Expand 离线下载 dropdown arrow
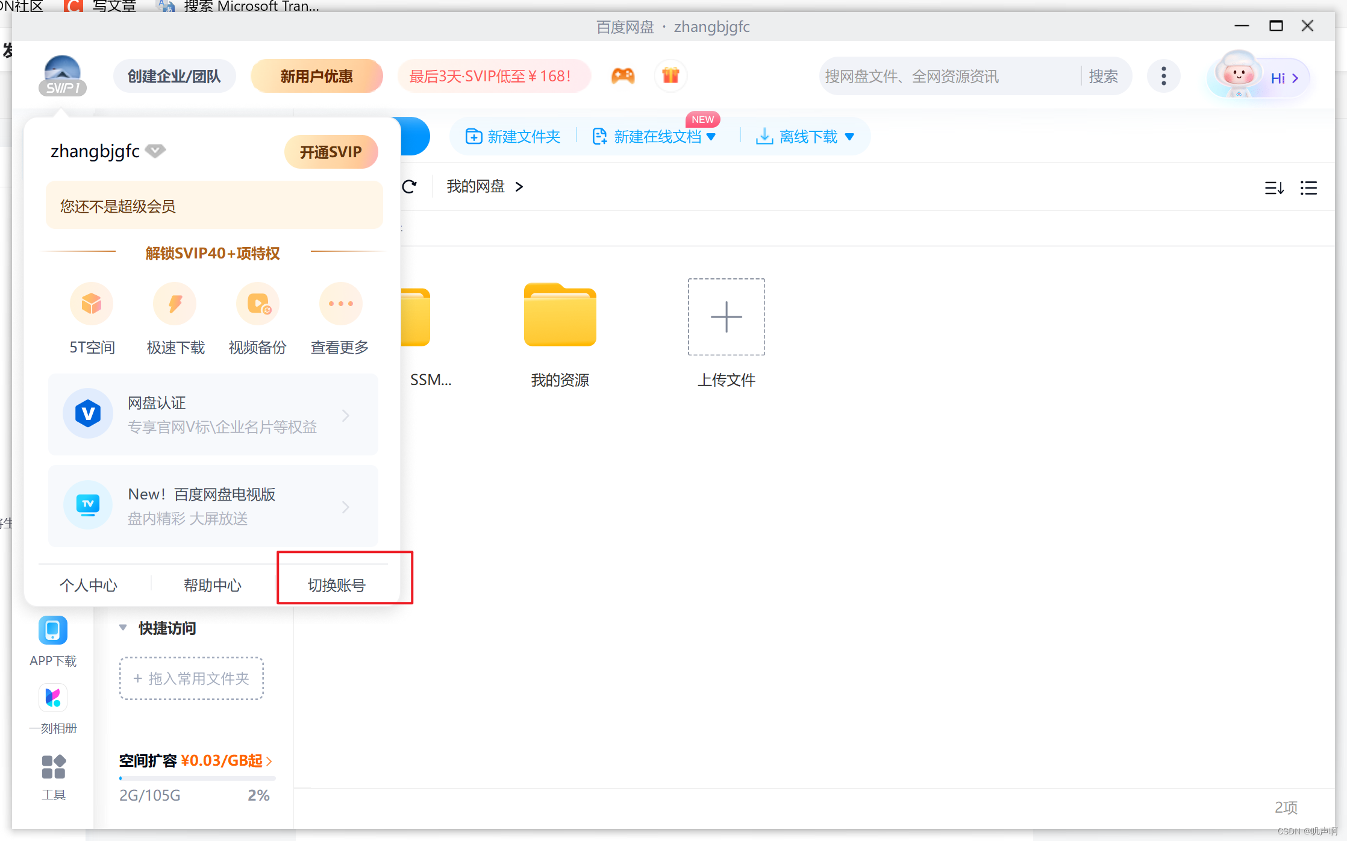 (x=849, y=137)
